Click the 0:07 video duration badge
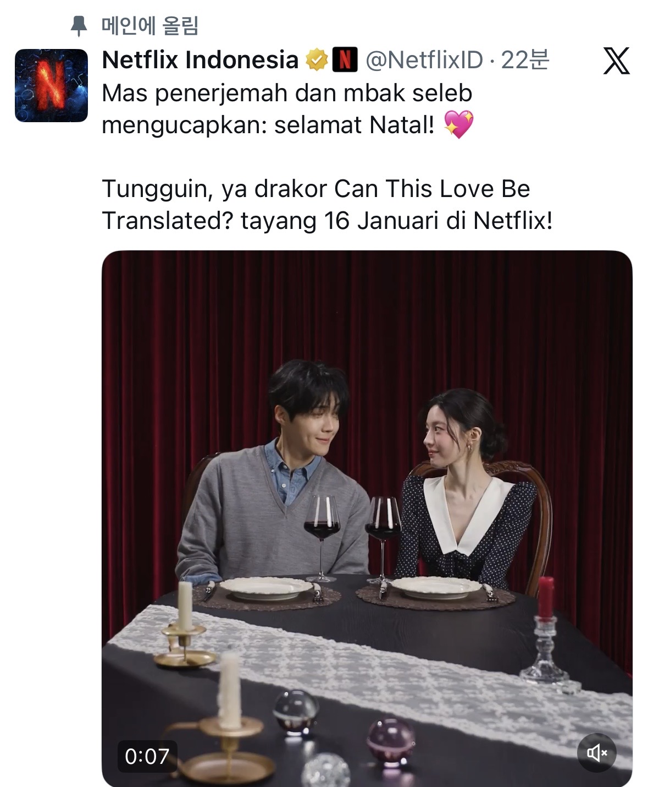 click(x=147, y=756)
